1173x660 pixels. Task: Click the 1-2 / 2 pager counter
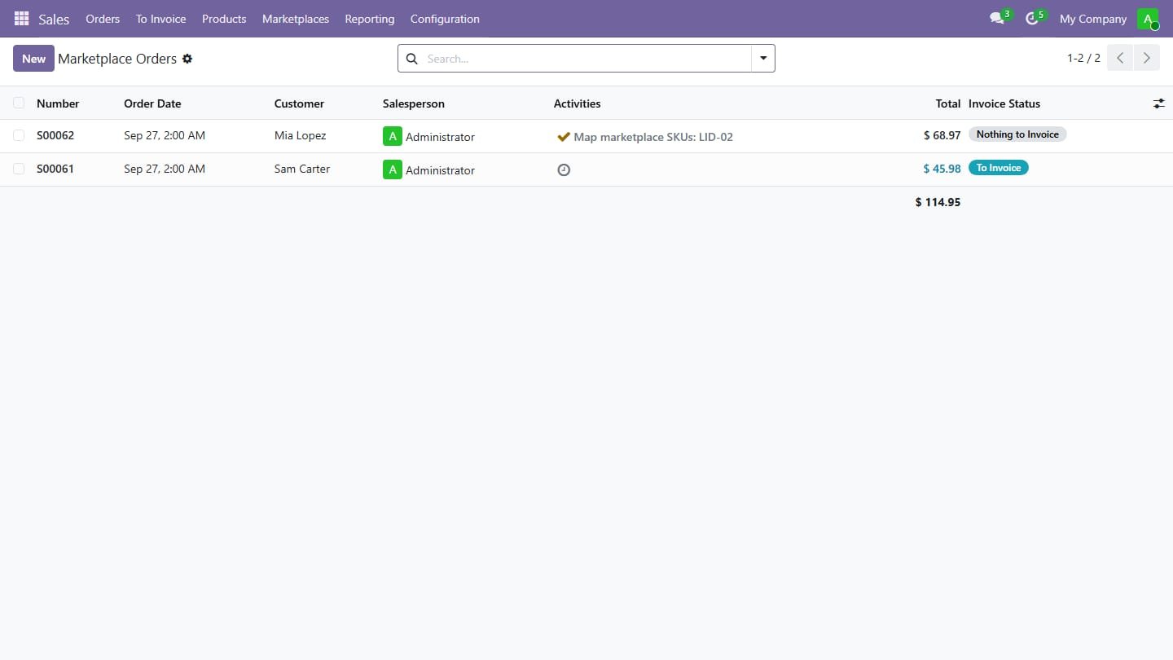point(1083,58)
